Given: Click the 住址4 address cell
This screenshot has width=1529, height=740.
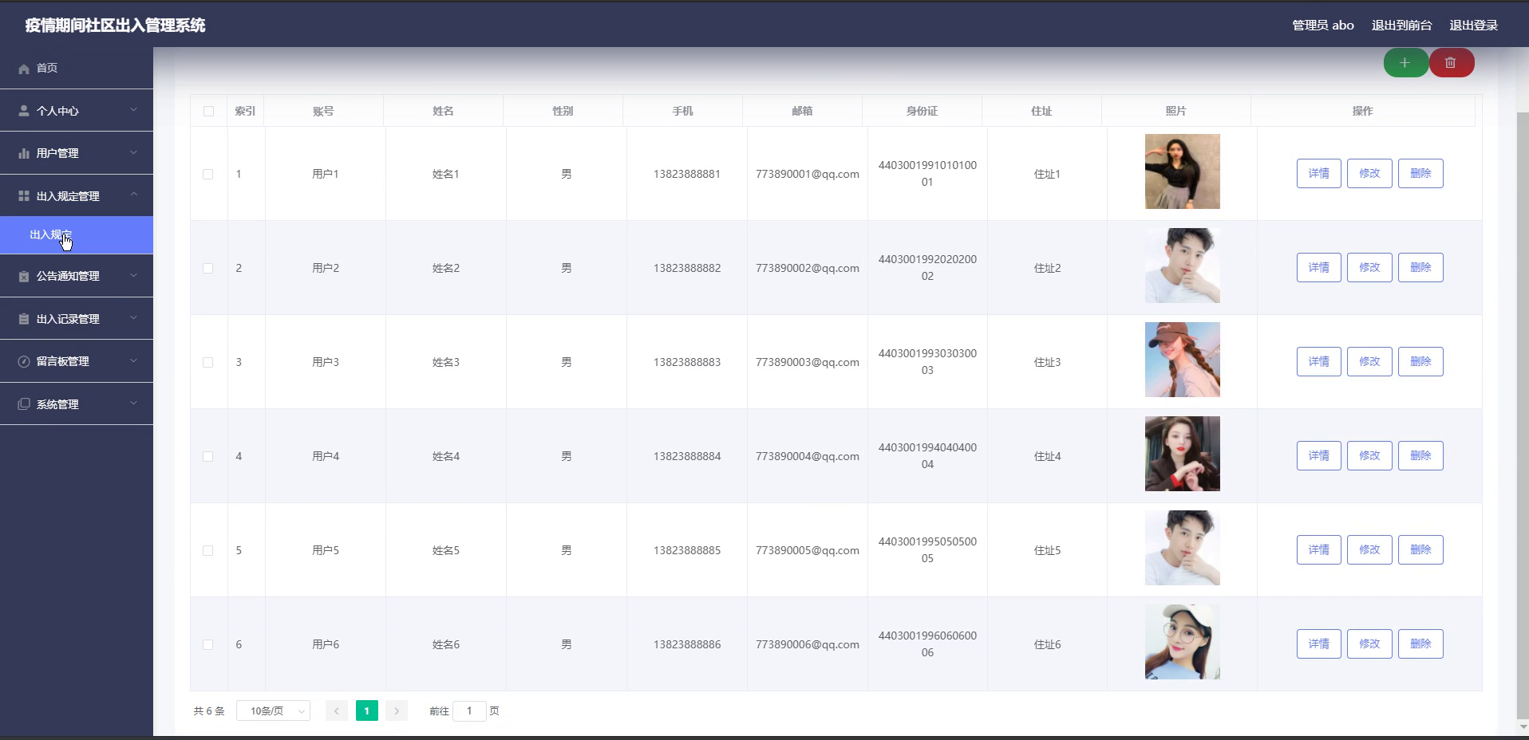Looking at the screenshot, I should coord(1047,456).
